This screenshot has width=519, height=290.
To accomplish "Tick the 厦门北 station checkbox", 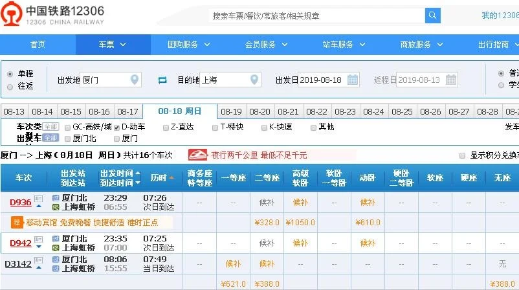I will pyautogui.click(x=67, y=139).
